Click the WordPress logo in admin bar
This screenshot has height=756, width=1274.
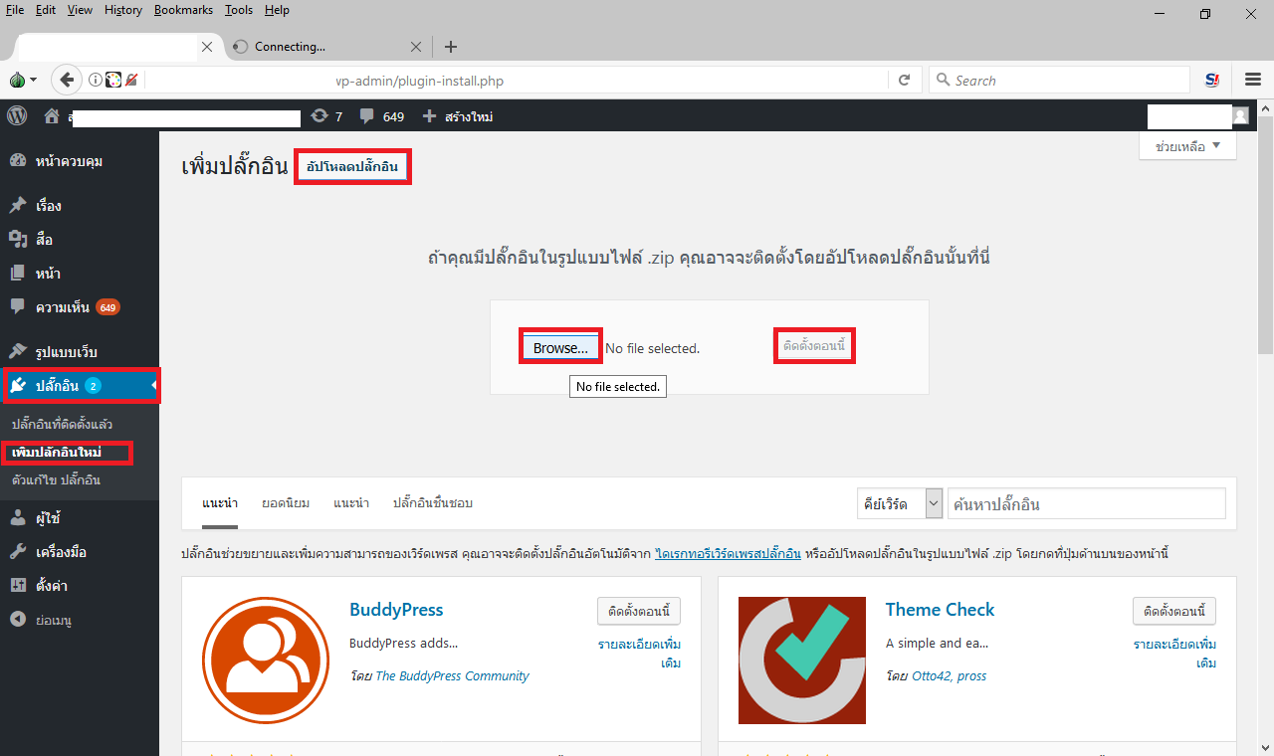(x=17, y=115)
